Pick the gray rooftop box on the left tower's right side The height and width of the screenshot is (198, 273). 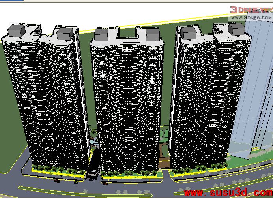point(65,34)
